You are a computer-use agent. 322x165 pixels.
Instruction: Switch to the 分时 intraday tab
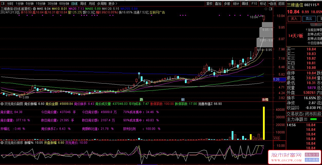pos(10,4)
